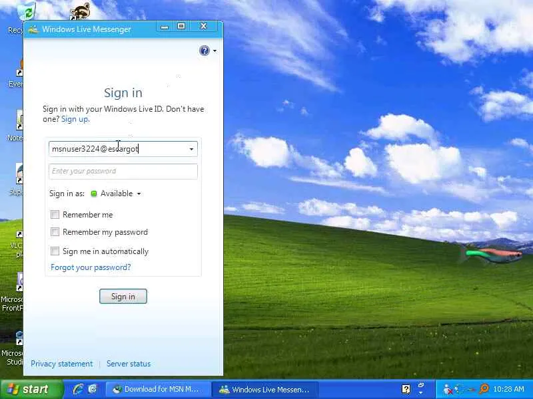
Task: Click the Sign in button
Action: pyautogui.click(x=123, y=297)
